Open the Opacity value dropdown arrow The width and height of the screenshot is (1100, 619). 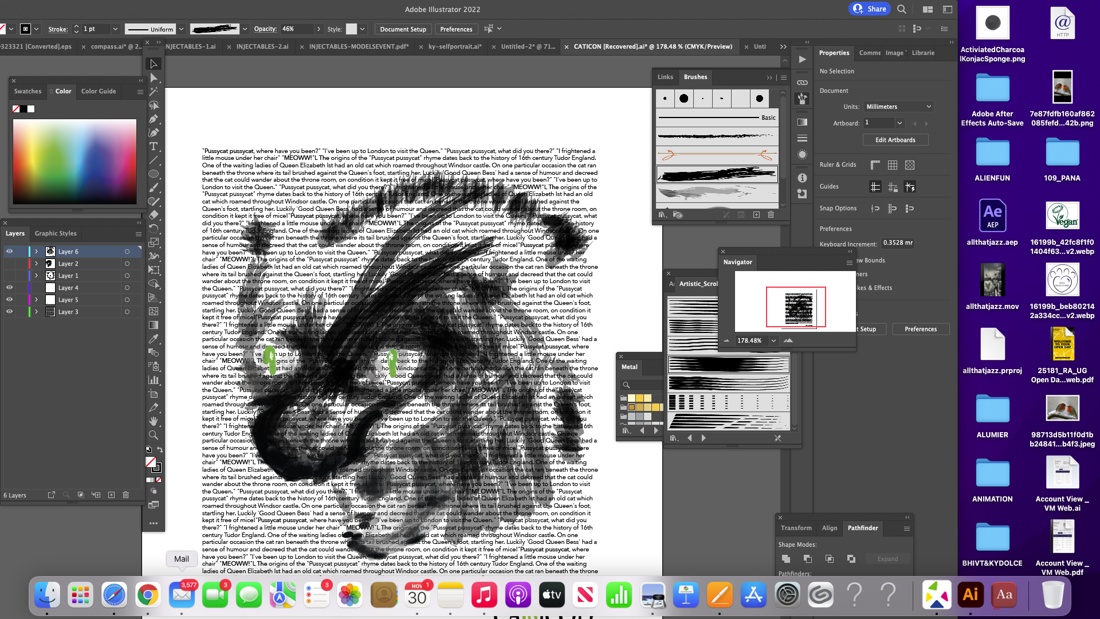pos(319,29)
